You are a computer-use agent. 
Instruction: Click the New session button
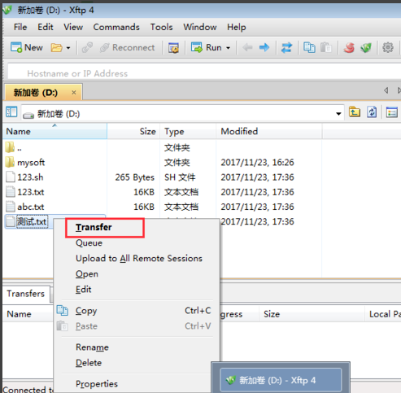coord(27,48)
